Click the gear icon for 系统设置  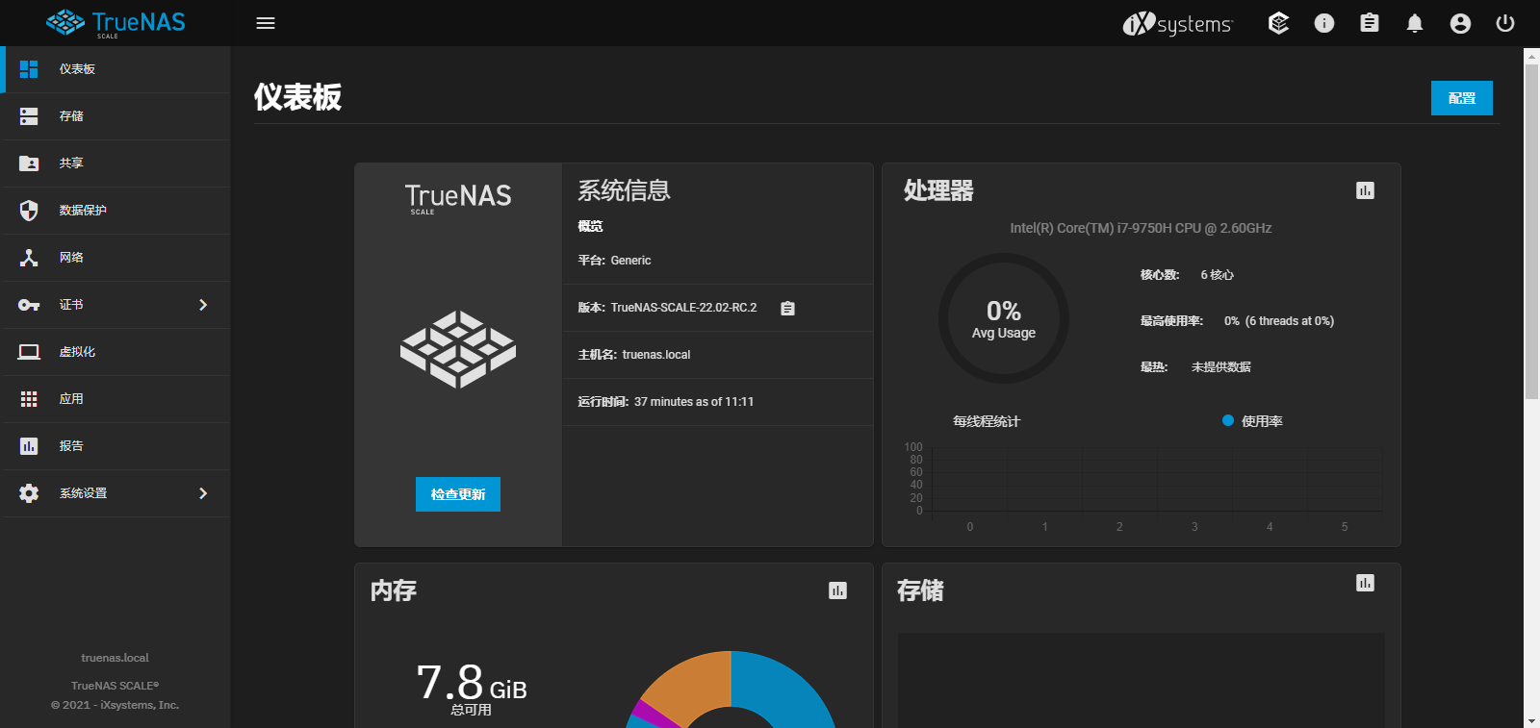[29, 493]
